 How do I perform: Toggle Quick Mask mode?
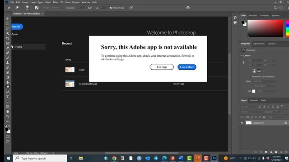[8, 136]
